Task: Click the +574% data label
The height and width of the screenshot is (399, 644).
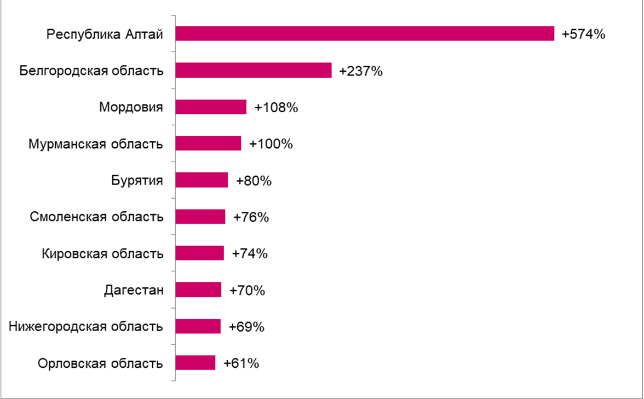Action: 583,34
